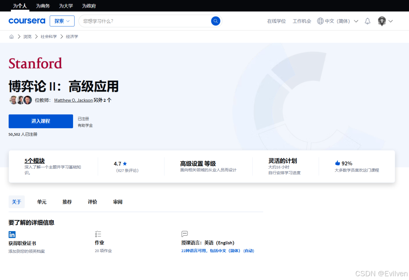Click the 50,502 人已注册 text
The height and width of the screenshot is (280, 409).
[23, 134]
